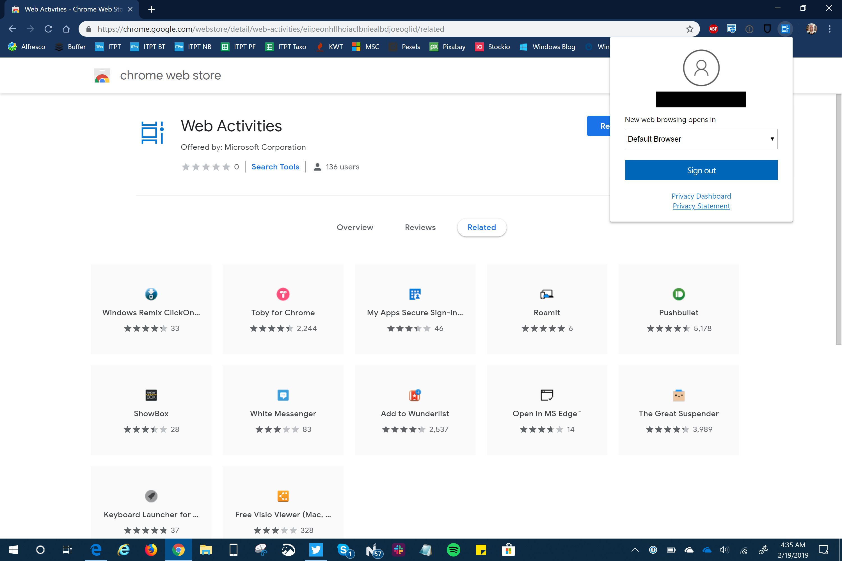Click the blue Remove button on listing
Viewport: 842px width, 561px height.
(x=599, y=126)
